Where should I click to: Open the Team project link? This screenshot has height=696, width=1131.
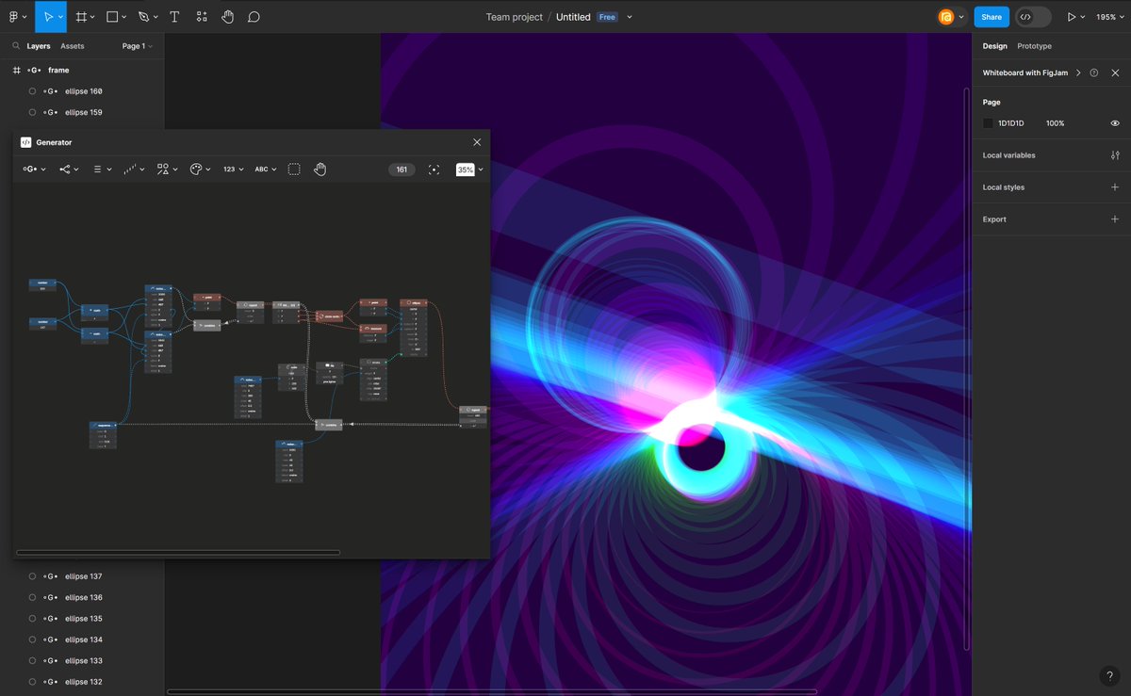coord(515,17)
